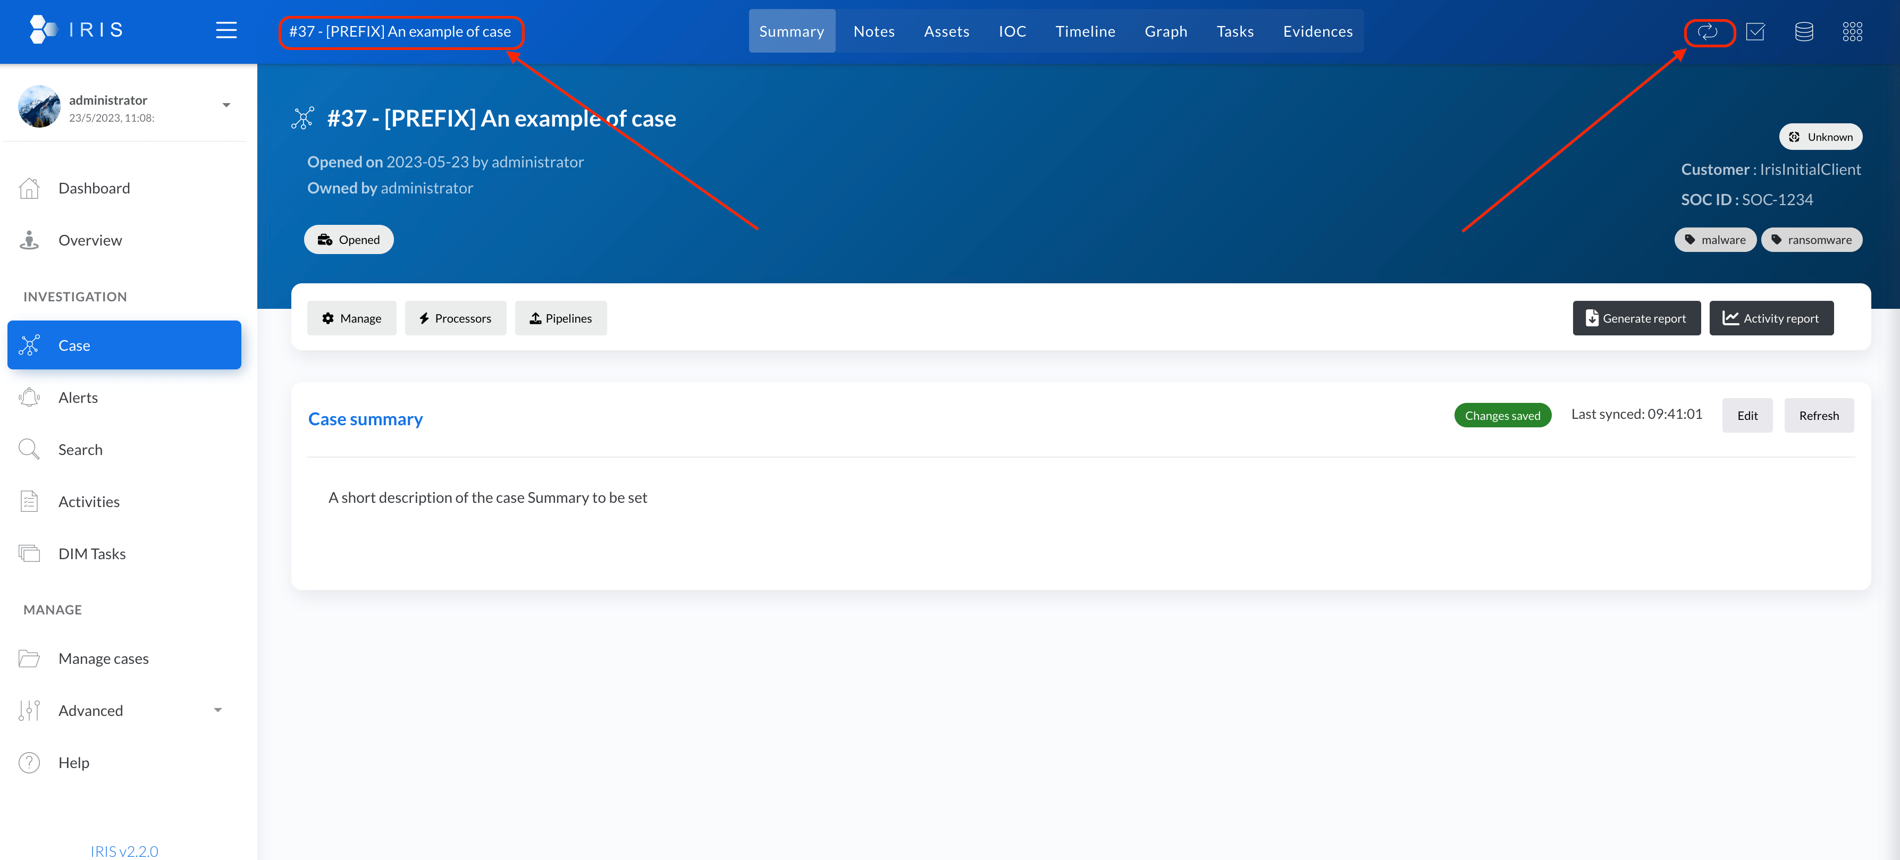Toggle the hamburger sidebar menu
The width and height of the screenshot is (1900, 860).
[x=226, y=30]
